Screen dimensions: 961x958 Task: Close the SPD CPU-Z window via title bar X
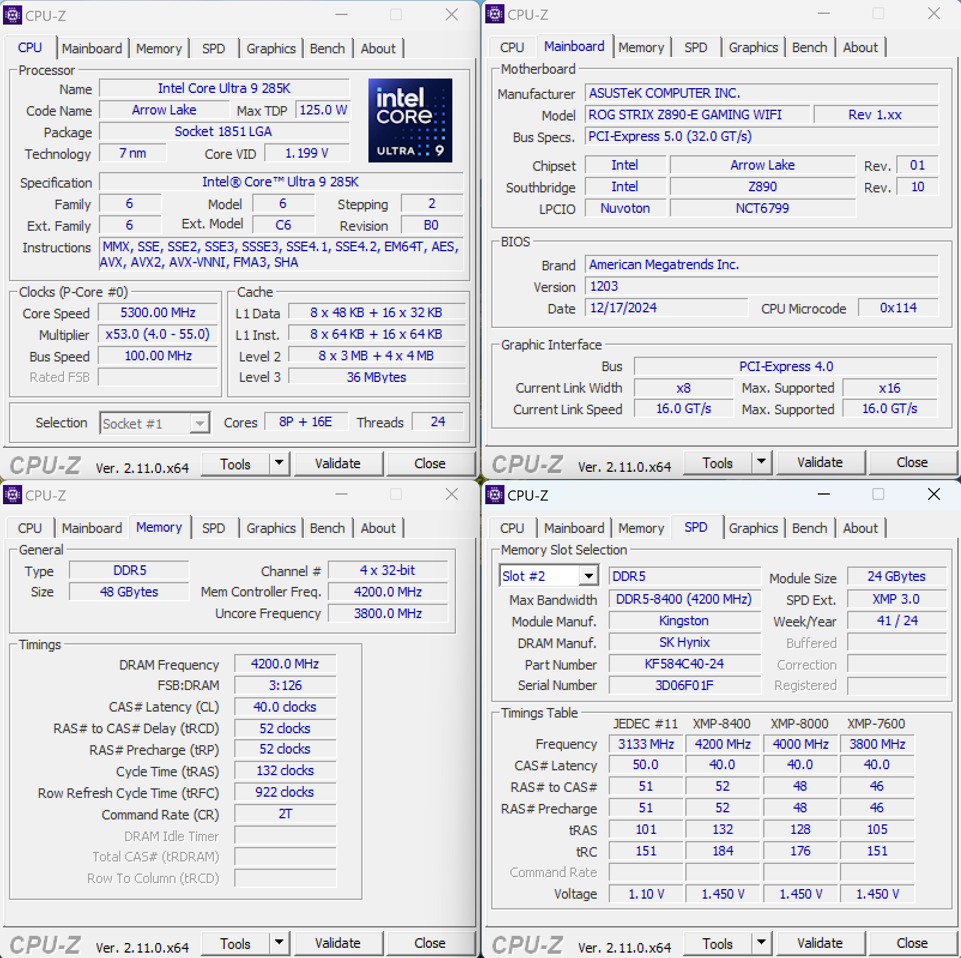934,494
